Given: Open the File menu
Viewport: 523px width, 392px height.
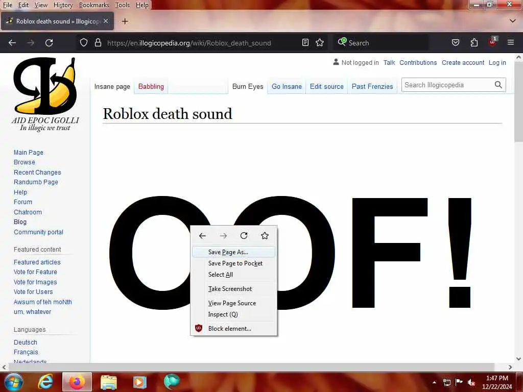Looking at the screenshot, I should click(x=8, y=5).
